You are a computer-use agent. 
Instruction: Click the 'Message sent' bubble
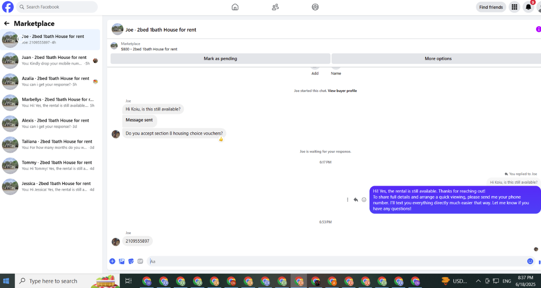coord(139,120)
